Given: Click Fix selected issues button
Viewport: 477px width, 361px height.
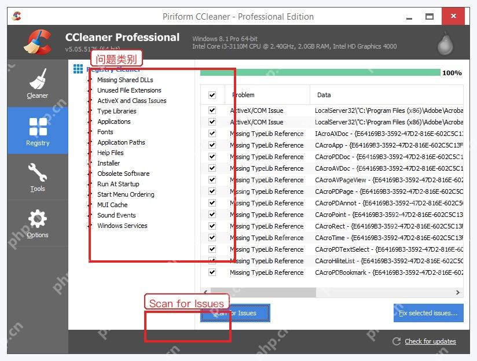Looking at the screenshot, I should 428,313.
